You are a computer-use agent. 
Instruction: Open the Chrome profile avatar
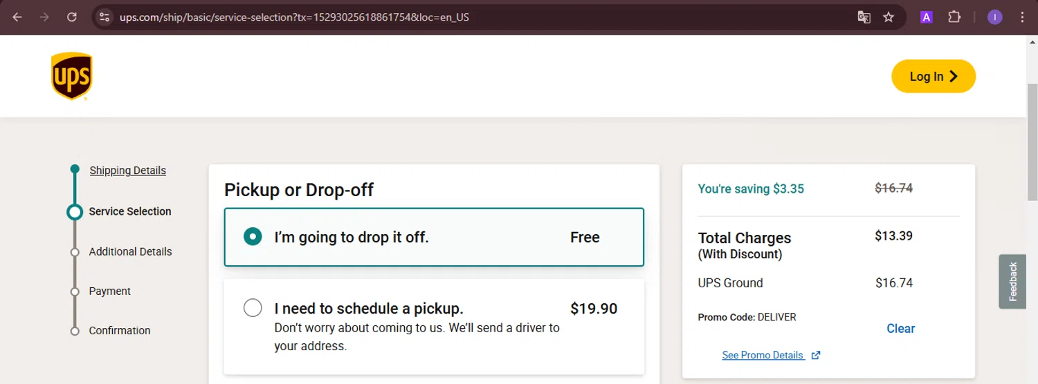[995, 17]
